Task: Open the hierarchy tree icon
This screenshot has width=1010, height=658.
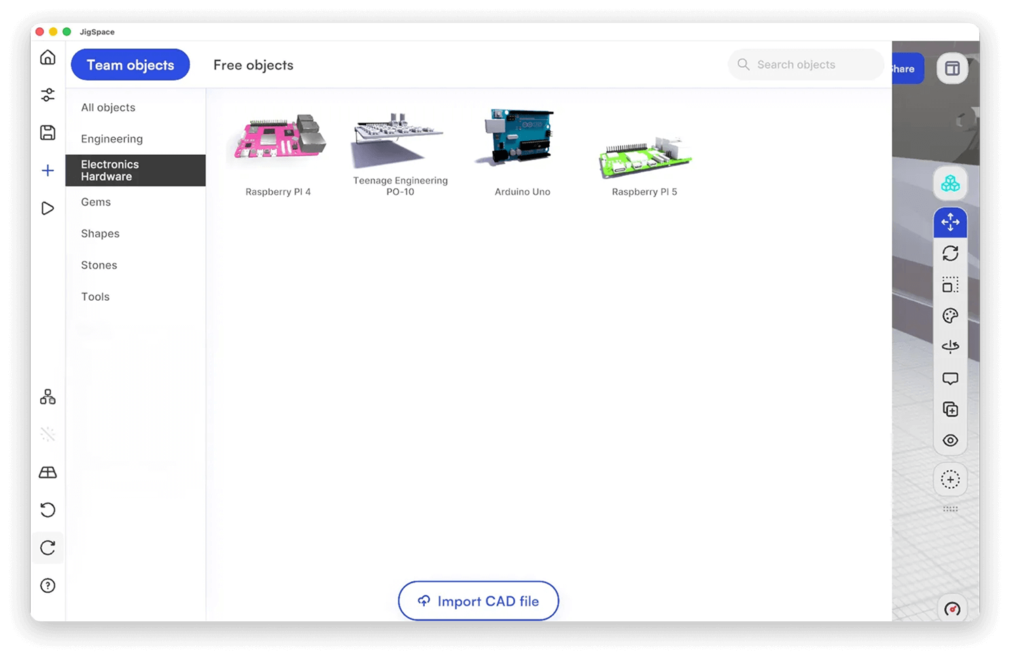Action: (x=48, y=397)
